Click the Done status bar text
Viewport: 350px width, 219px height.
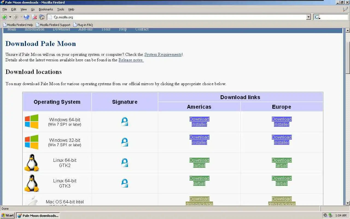coord(5,209)
